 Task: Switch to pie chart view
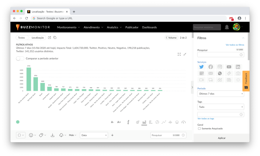coord(157,122)
